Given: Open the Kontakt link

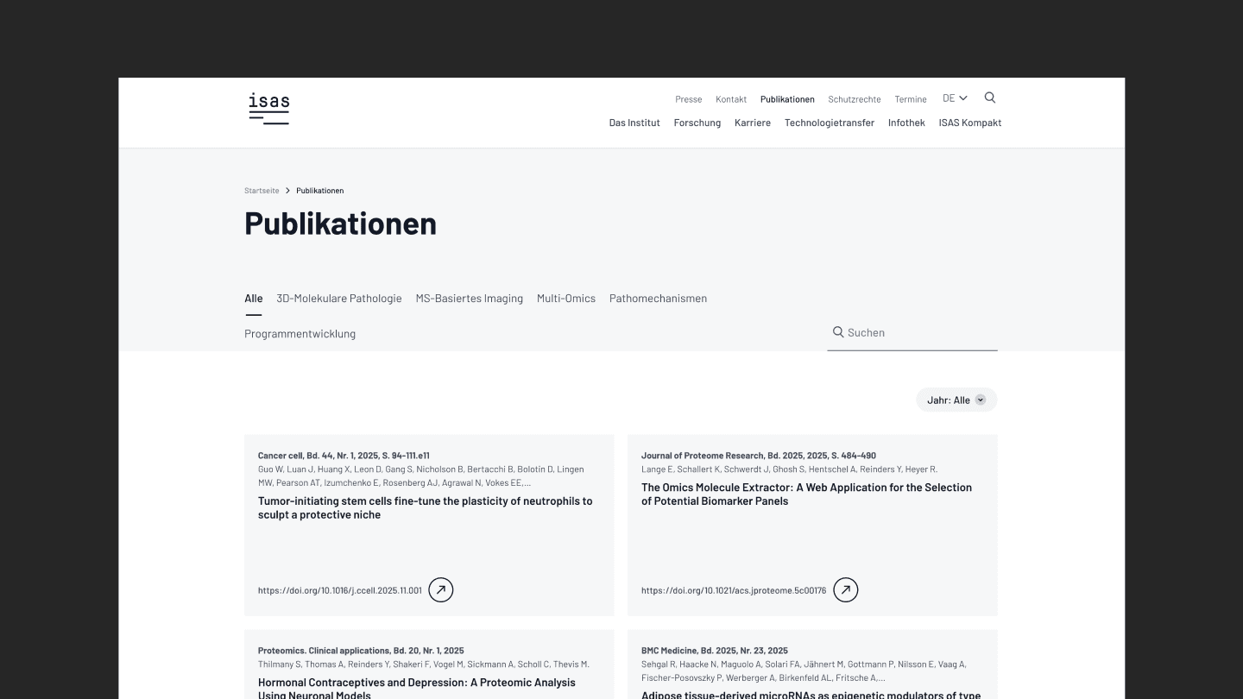Looking at the screenshot, I should tap(731, 99).
